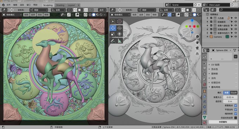
Task: Click the red X axis on navigation gizmo
Action: pyautogui.click(x=194, y=26)
